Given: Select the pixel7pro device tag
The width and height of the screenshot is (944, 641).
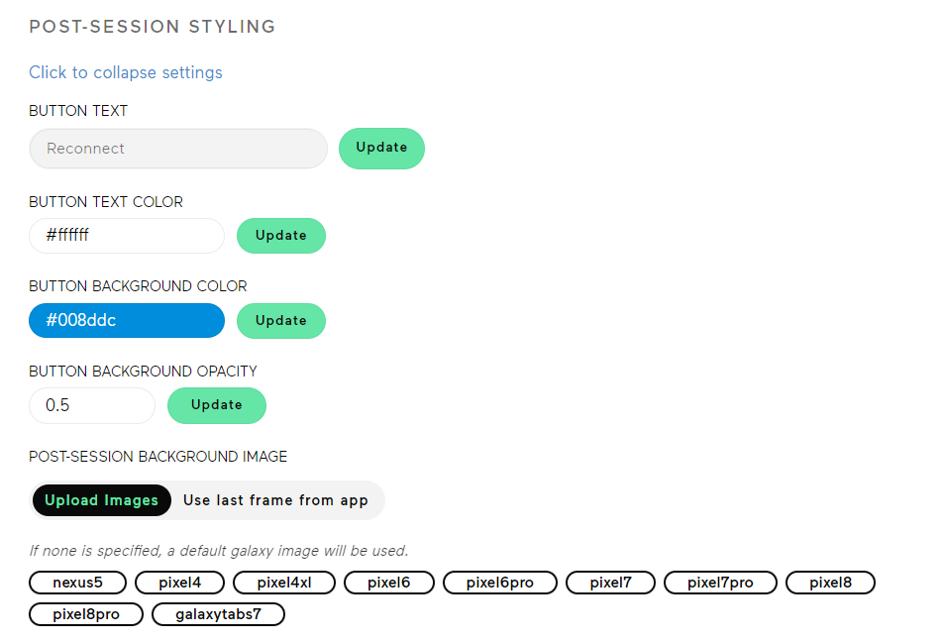Looking at the screenshot, I should (x=720, y=583).
